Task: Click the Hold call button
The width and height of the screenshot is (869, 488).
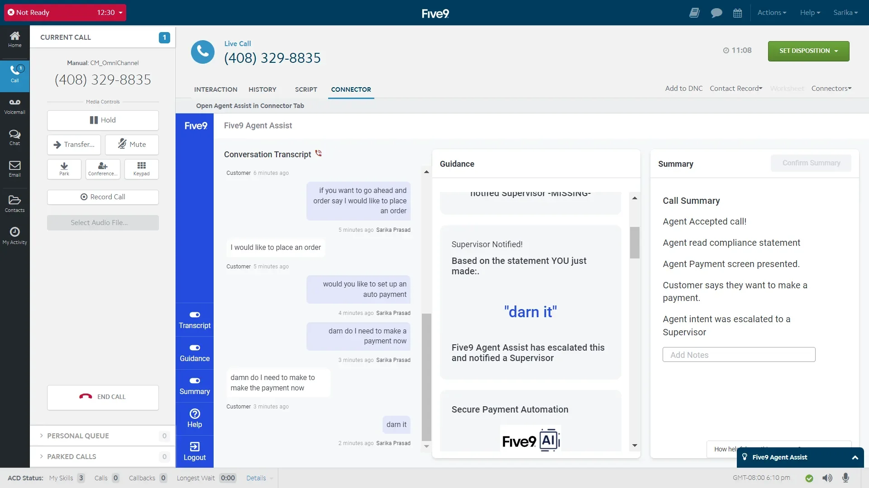Action: click(103, 120)
